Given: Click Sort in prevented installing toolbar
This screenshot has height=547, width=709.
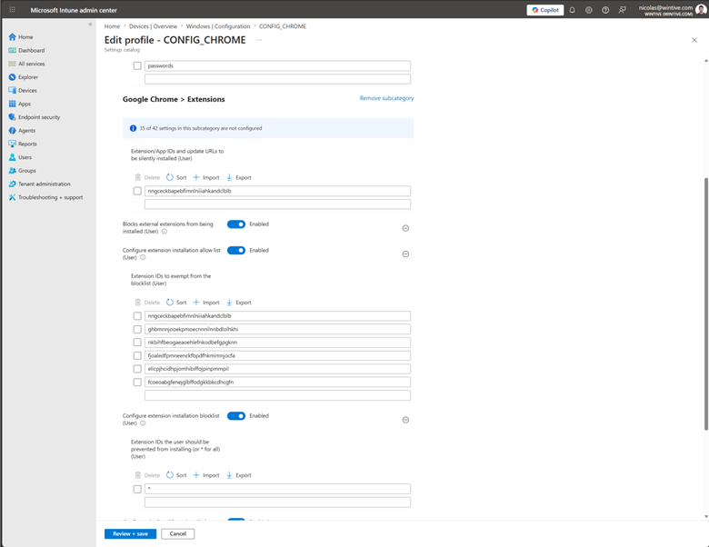Looking at the screenshot, I should pyautogui.click(x=176, y=475).
